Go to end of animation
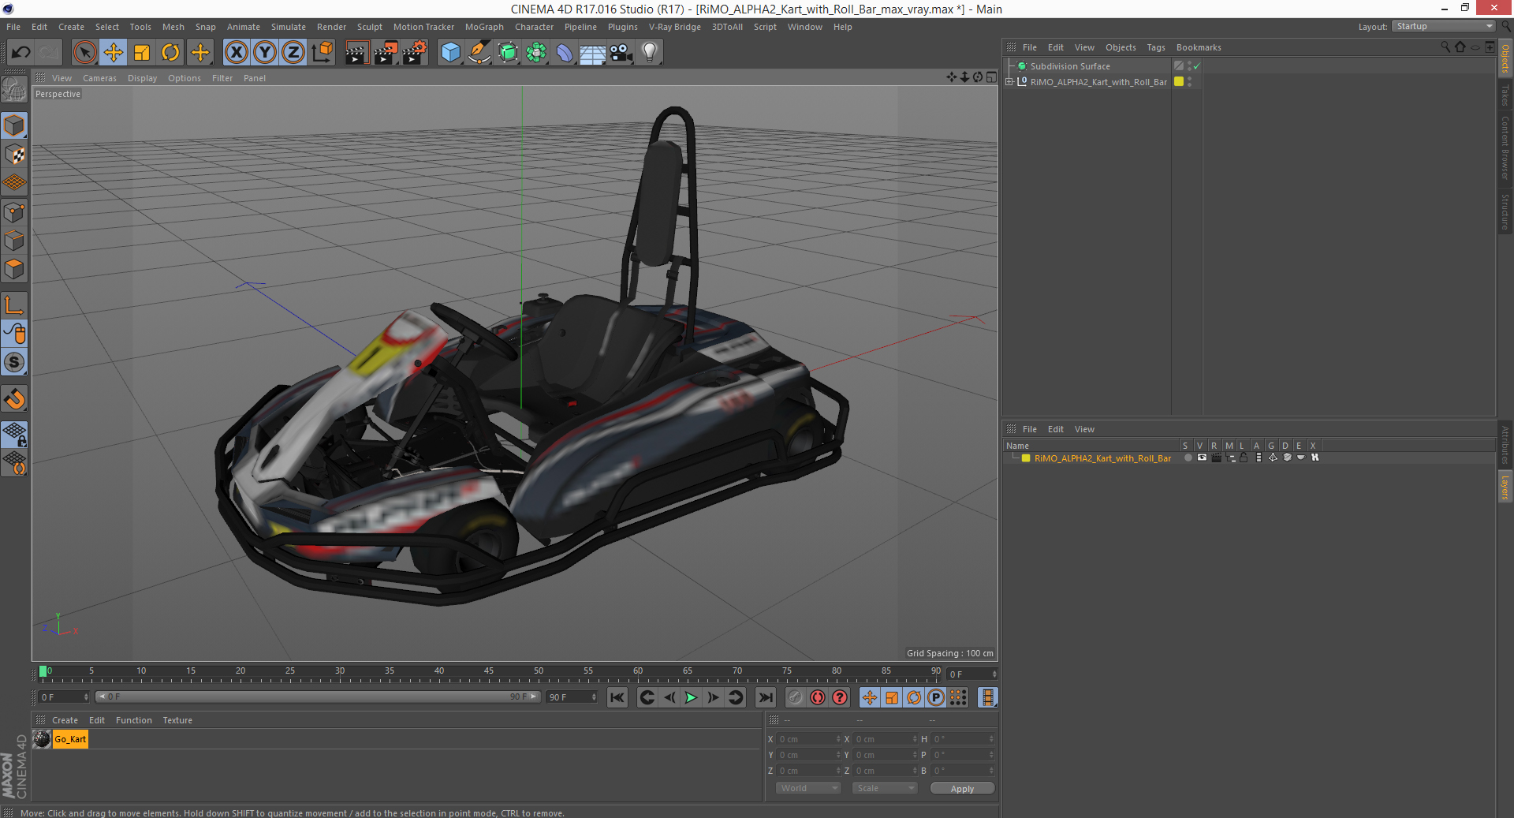The height and width of the screenshot is (818, 1514). [765, 697]
